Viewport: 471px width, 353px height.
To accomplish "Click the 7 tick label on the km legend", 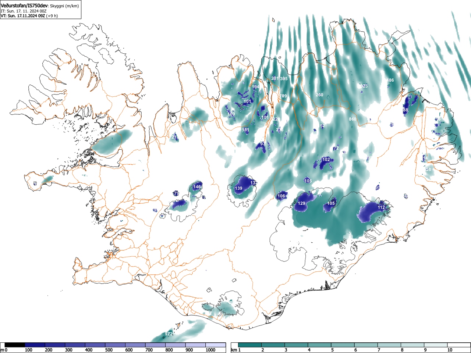I will [x=379, y=350].
